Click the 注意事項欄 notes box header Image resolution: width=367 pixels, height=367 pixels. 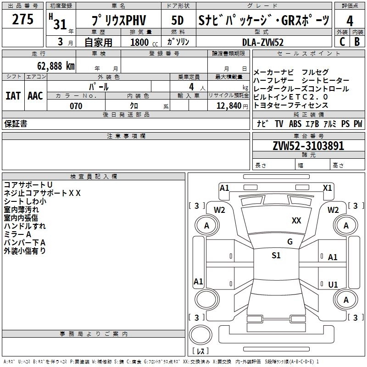tap(126, 136)
